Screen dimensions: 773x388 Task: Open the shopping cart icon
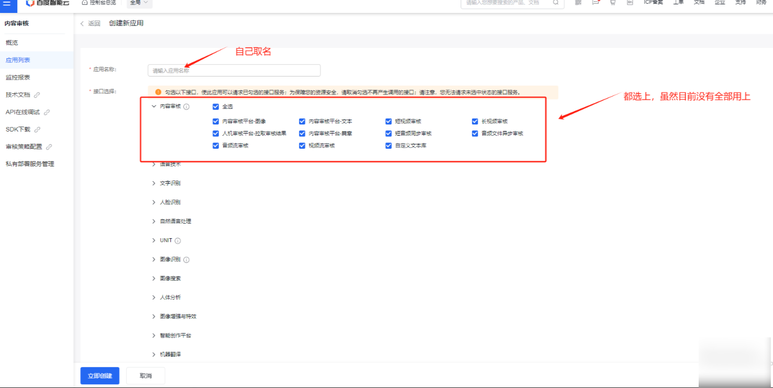(x=613, y=3)
